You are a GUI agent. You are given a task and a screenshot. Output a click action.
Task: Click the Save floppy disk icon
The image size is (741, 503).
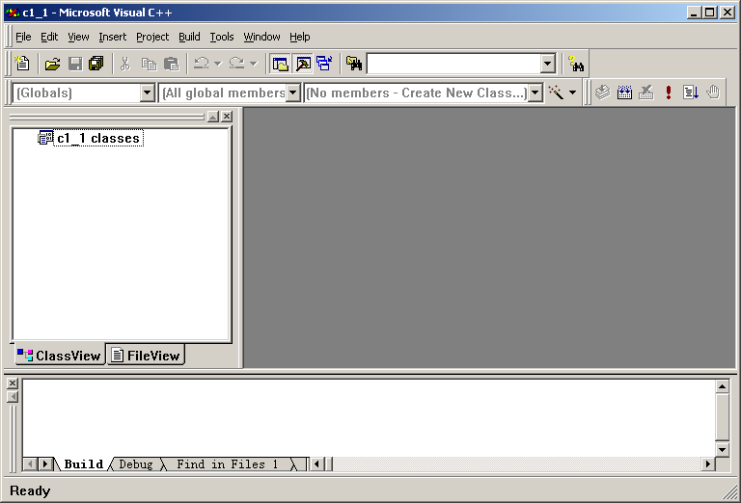coord(75,64)
